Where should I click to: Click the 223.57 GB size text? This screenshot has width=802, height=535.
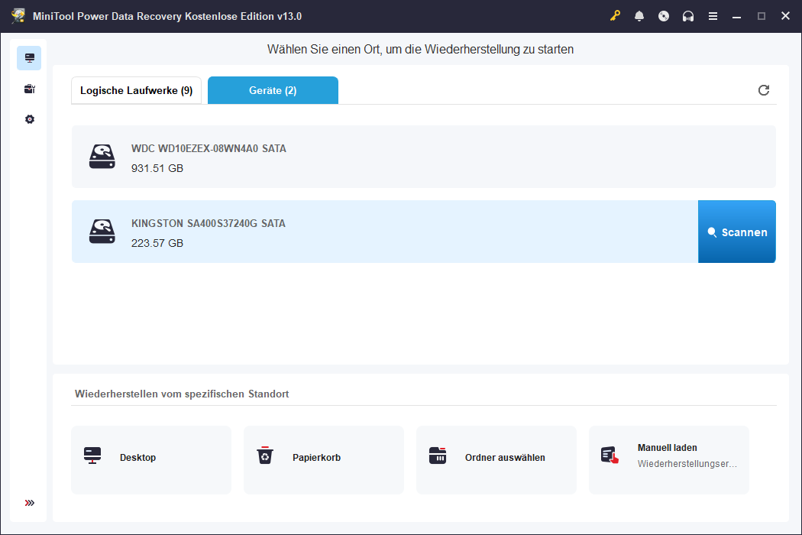(x=157, y=243)
